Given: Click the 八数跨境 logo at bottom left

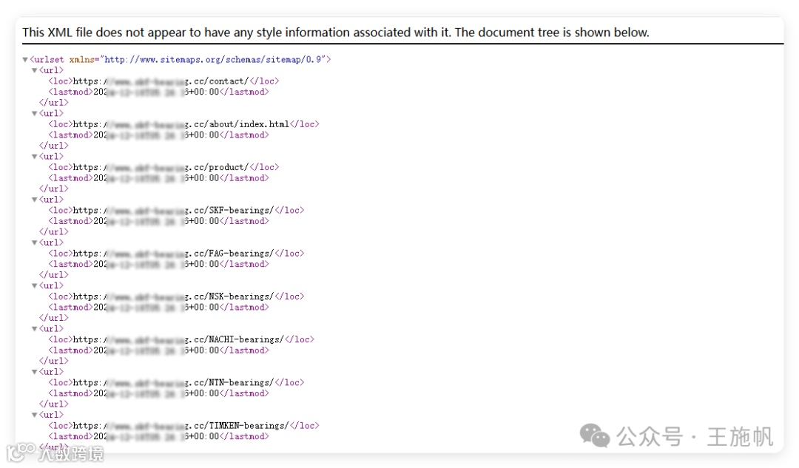Looking at the screenshot, I should [55, 452].
